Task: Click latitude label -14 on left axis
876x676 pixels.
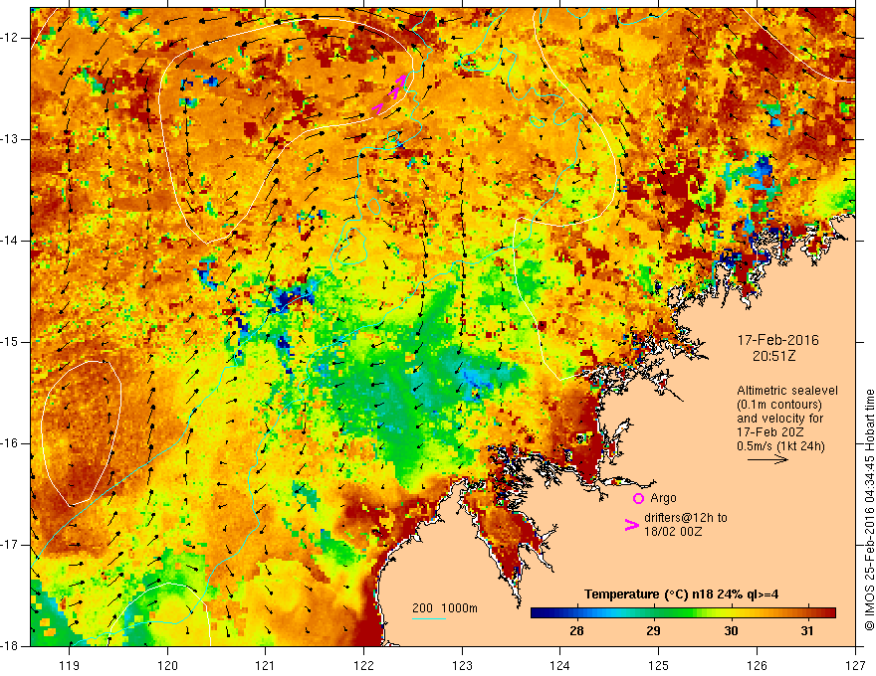Action: coord(10,241)
